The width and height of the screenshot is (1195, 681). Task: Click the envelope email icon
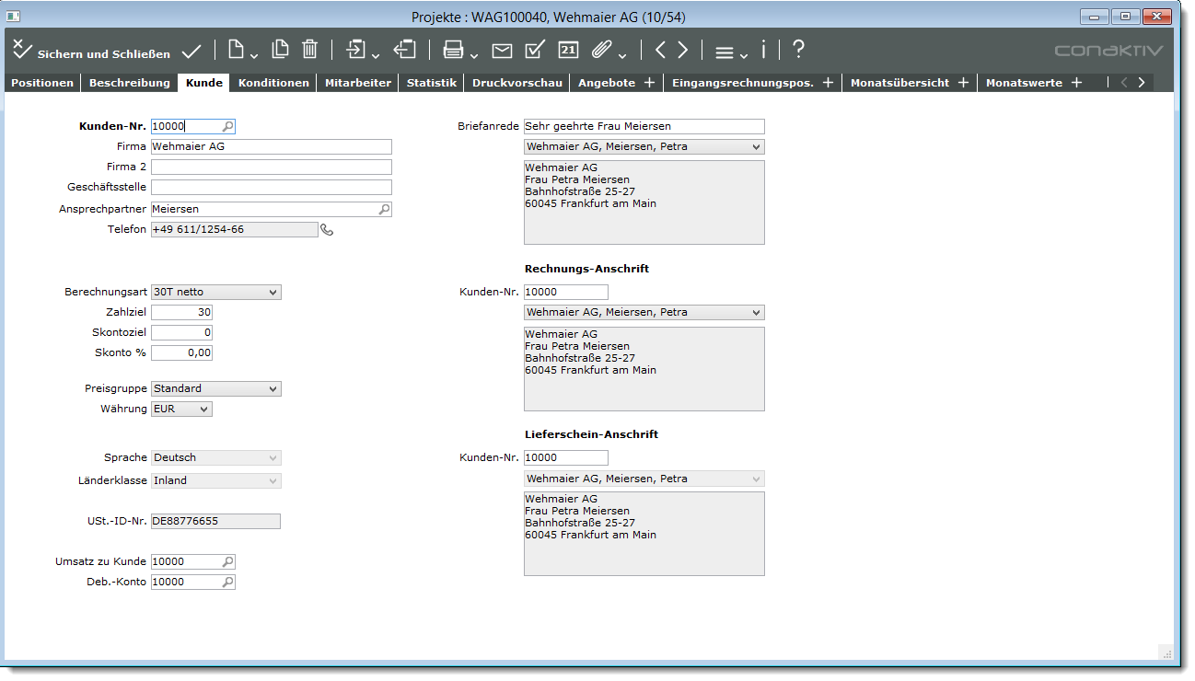(502, 51)
